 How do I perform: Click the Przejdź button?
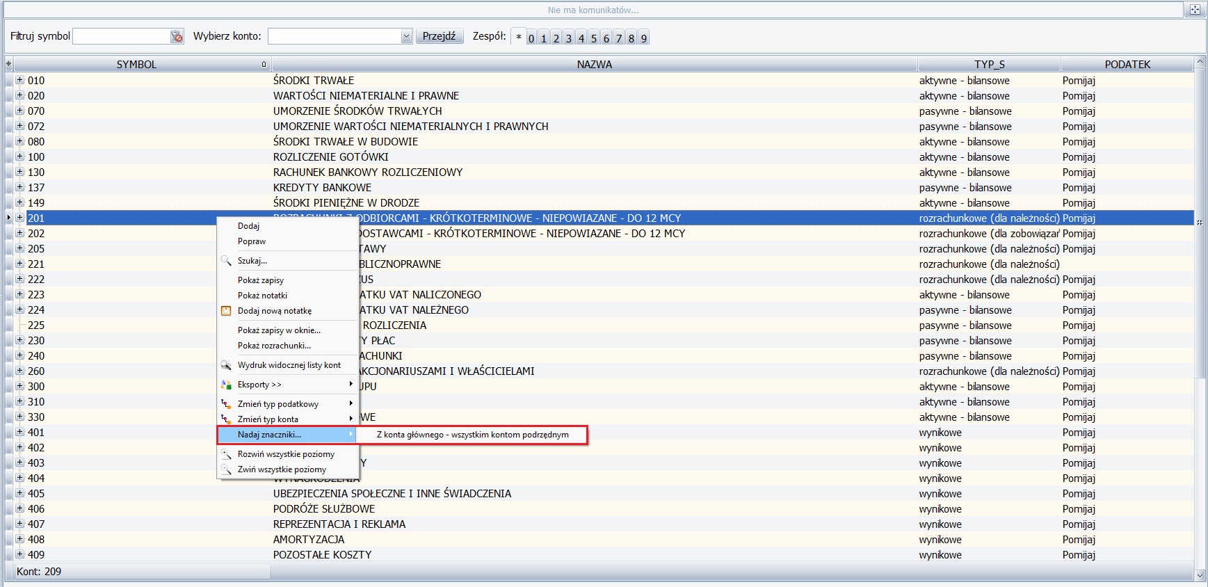(x=440, y=36)
